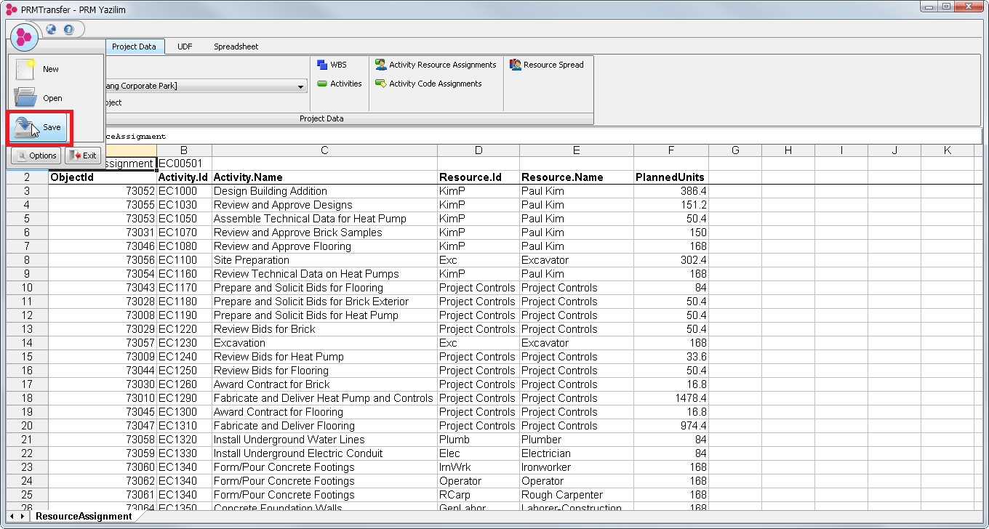Select the ResourceAssignment sheet tab
The height and width of the screenshot is (529, 989).
(x=84, y=517)
